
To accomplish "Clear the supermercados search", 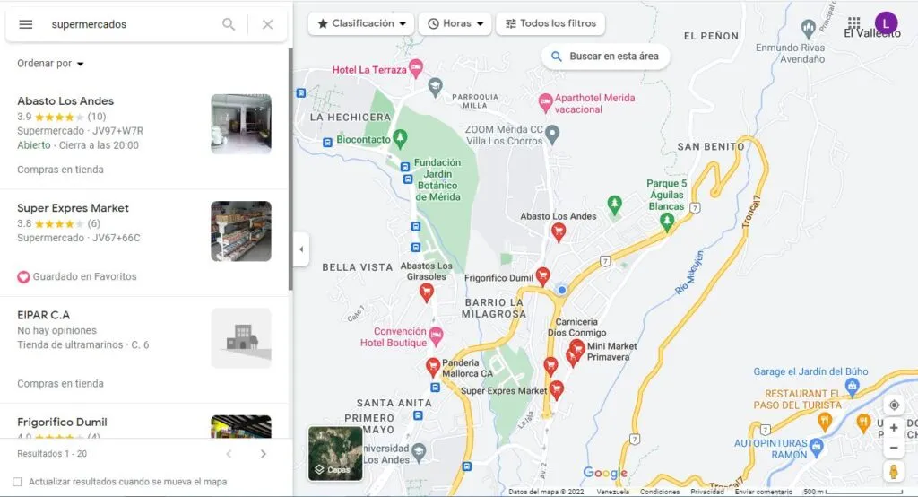I will [x=267, y=24].
